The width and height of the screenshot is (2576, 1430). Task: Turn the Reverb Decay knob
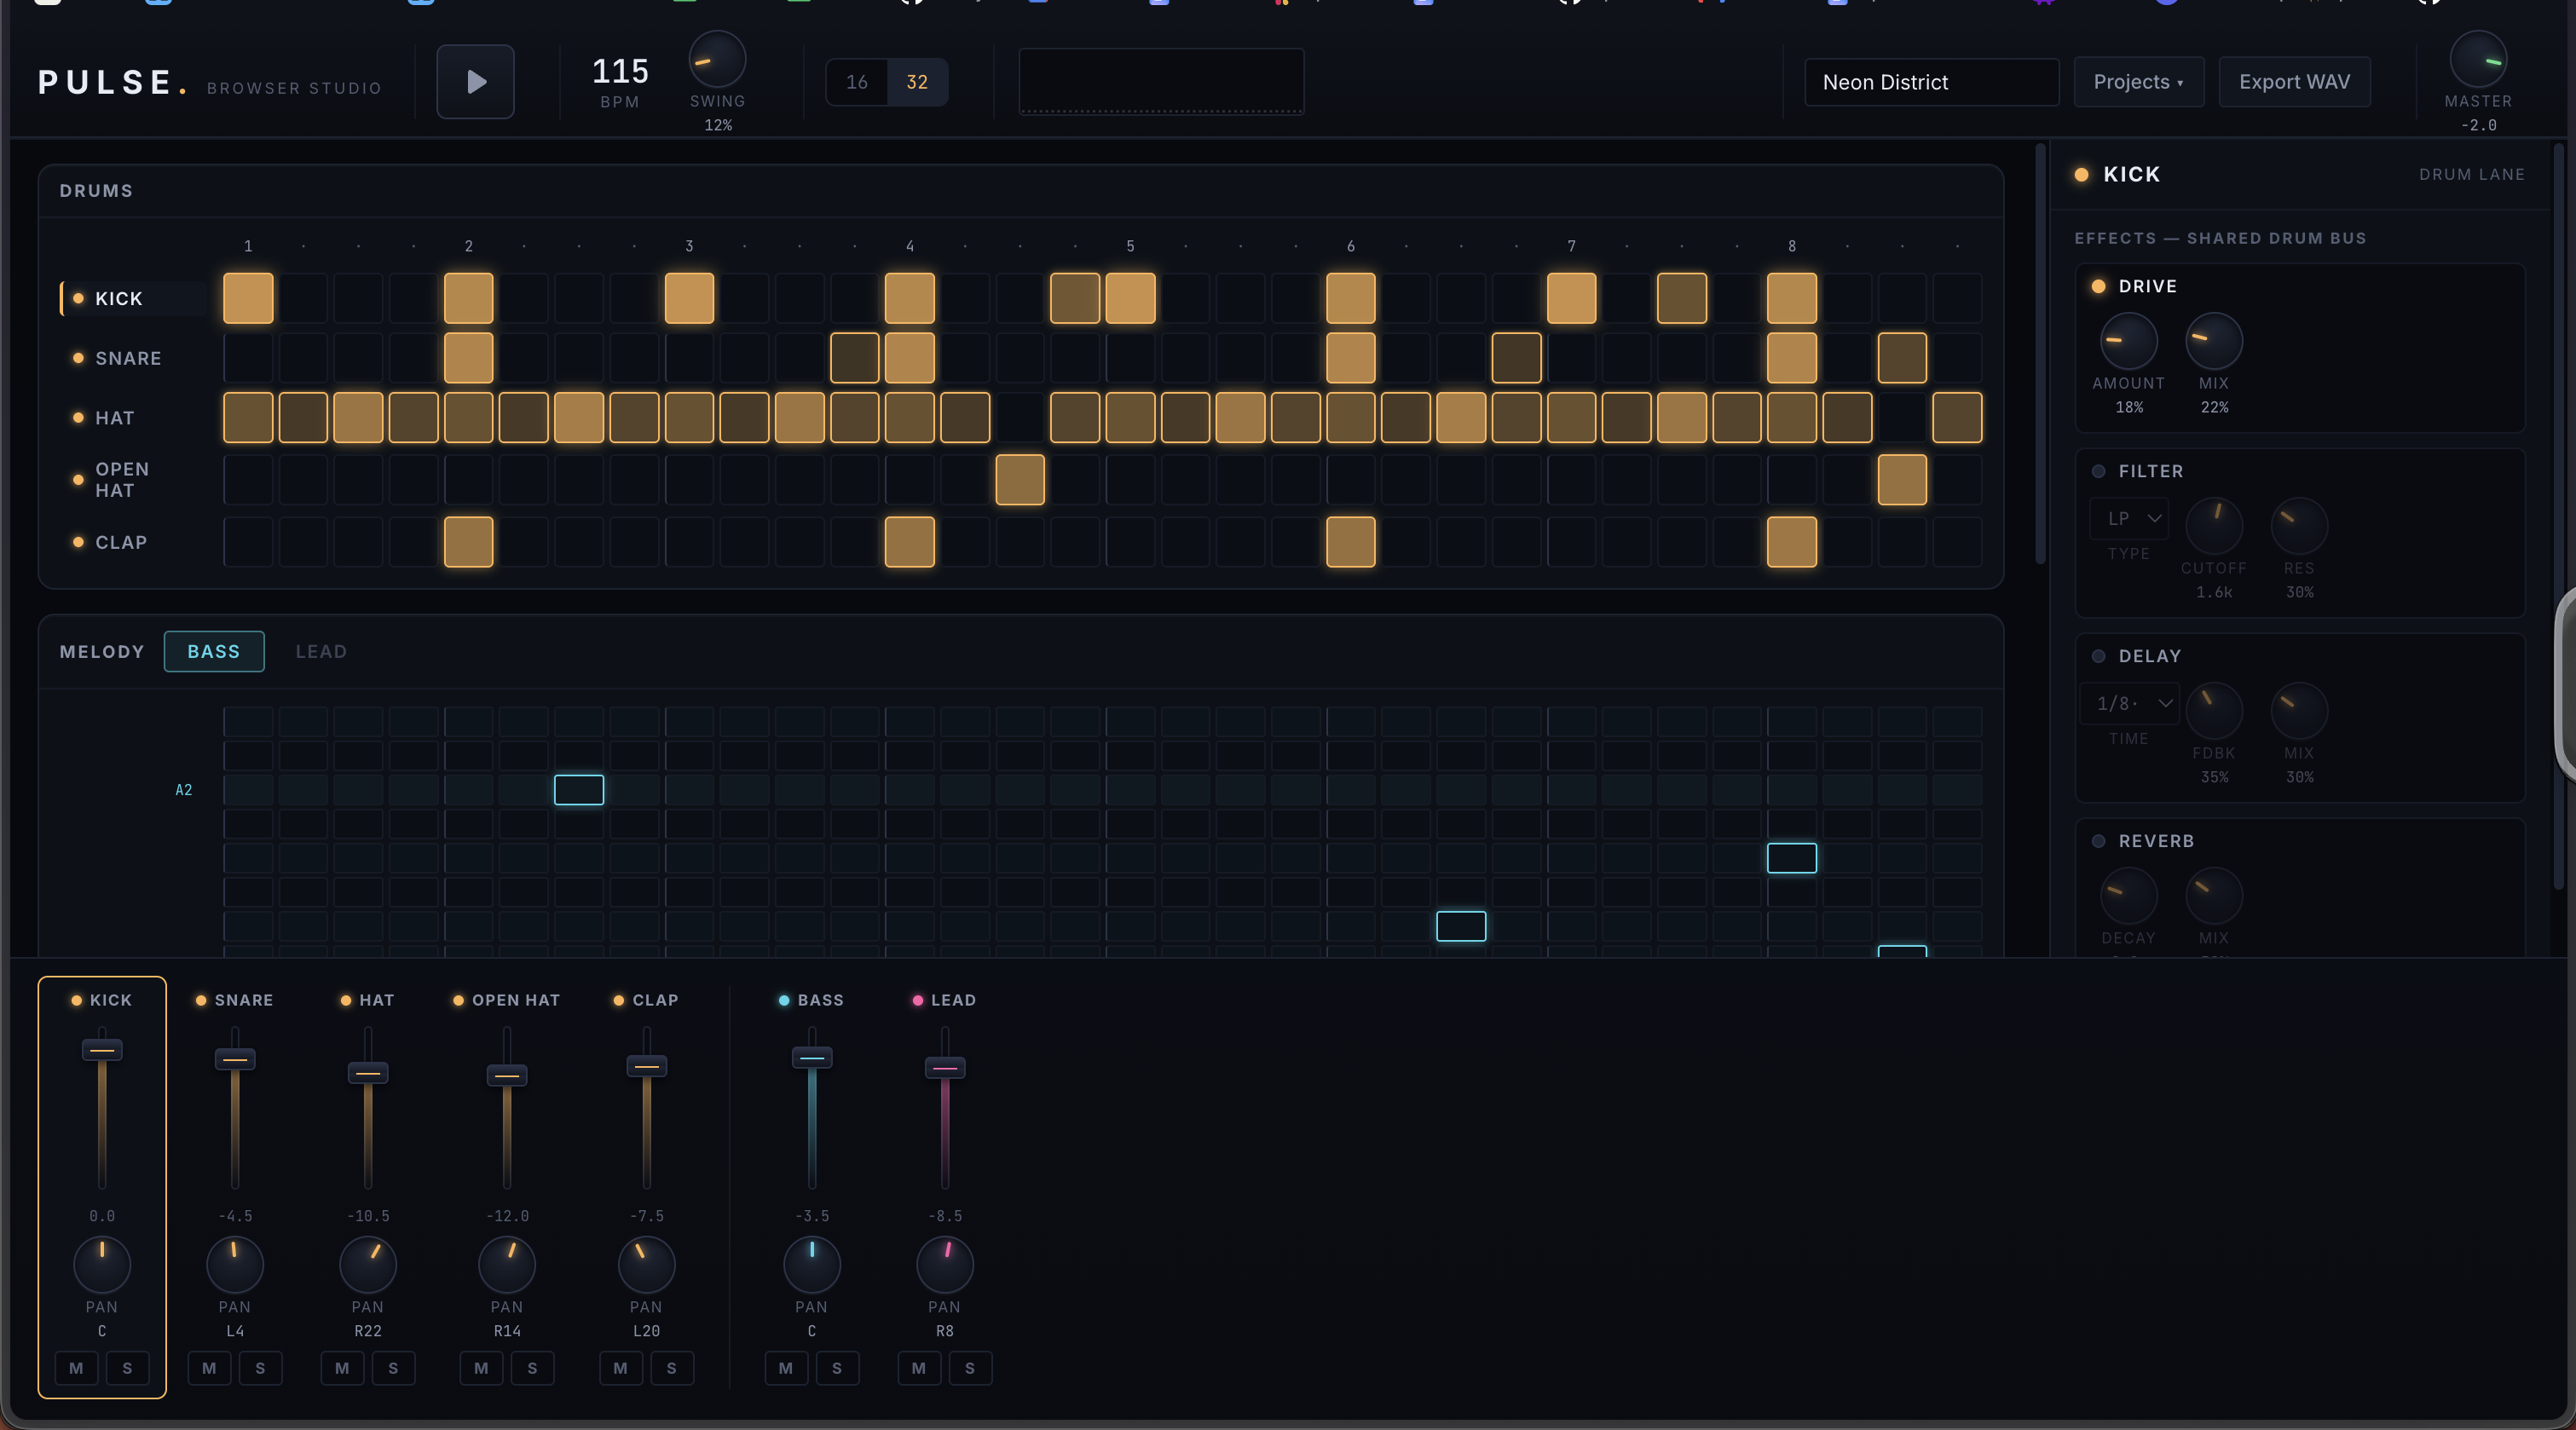2128,896
